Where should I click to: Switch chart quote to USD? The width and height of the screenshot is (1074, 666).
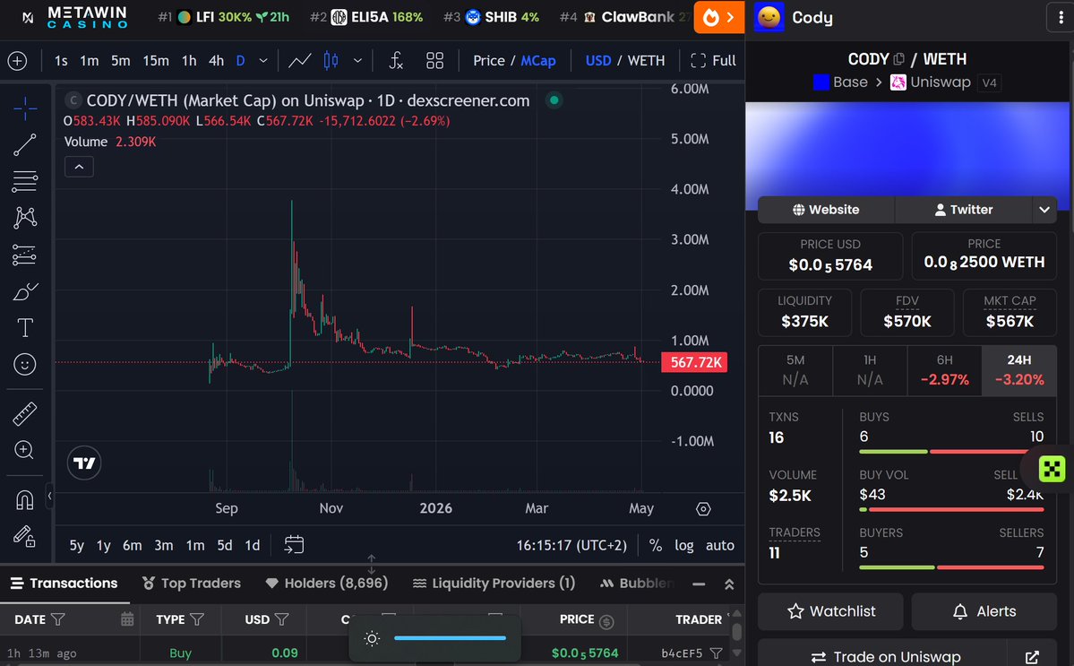point(598,61)
